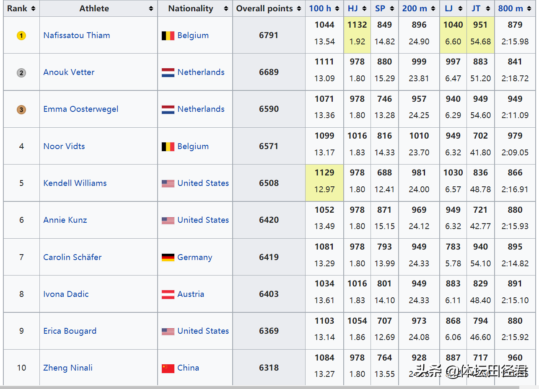The image size is (539, 389).
Task: Open the 800 m header link
Action: [x=510, y=8]
